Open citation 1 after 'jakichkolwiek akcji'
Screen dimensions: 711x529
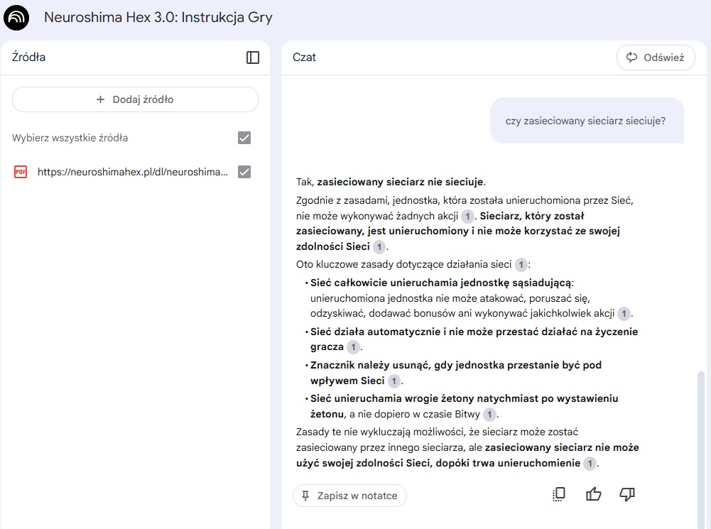(624, 314)
